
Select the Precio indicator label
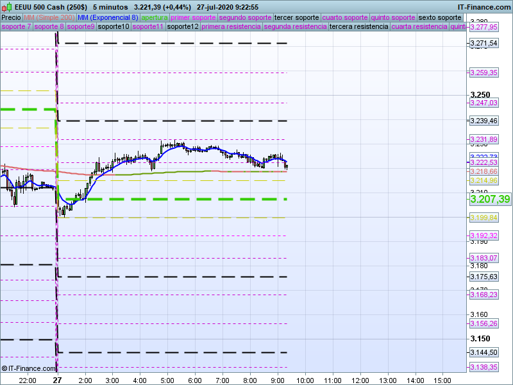(11, 18)
